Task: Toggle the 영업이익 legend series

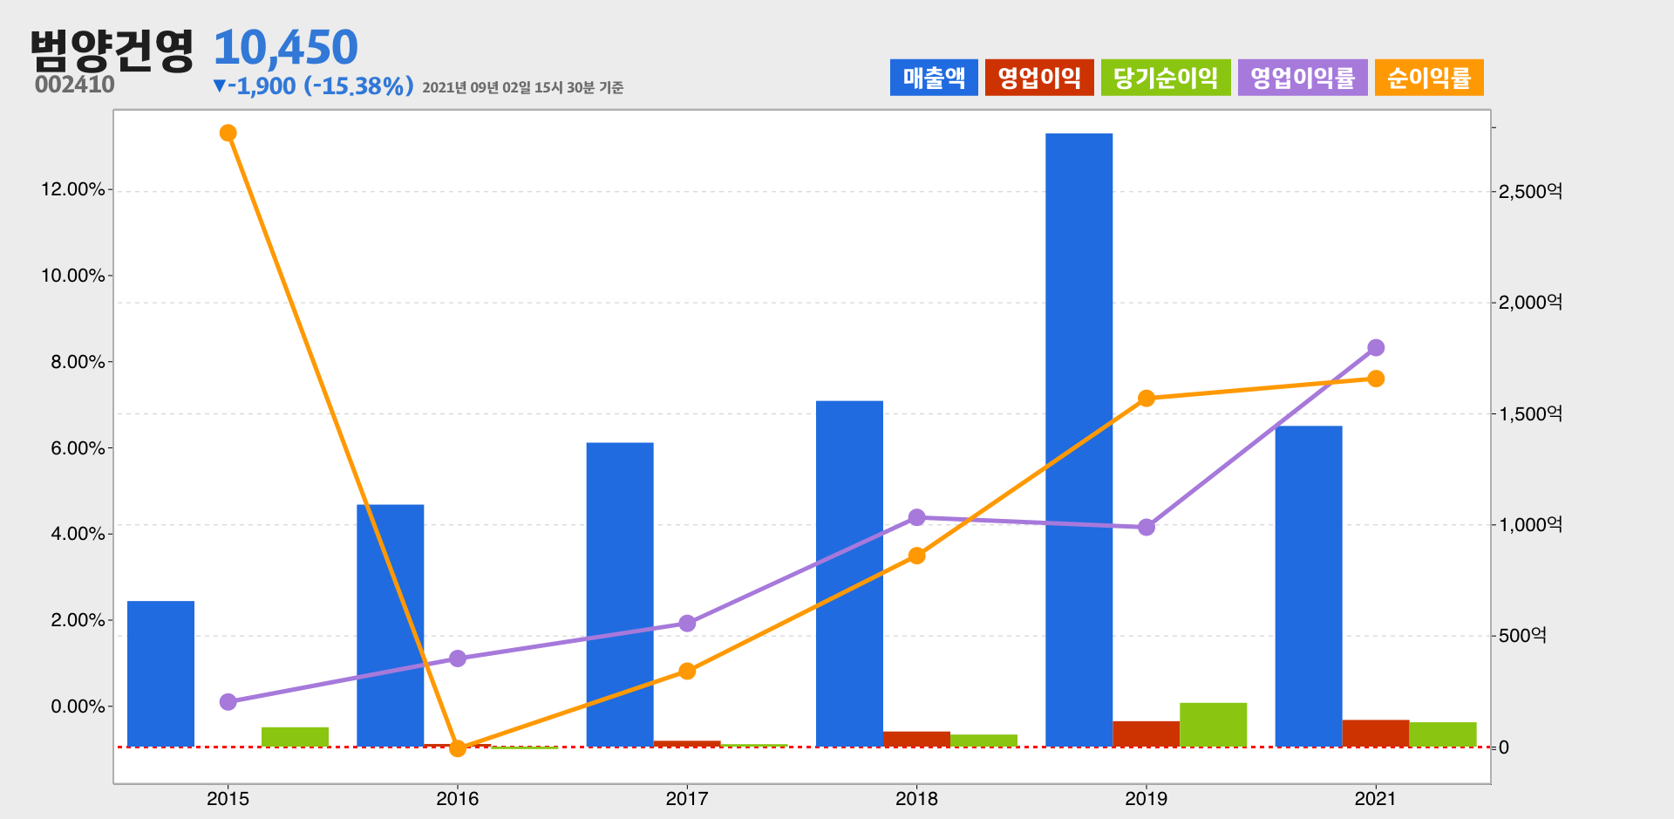Action: tap(1039, 78)
